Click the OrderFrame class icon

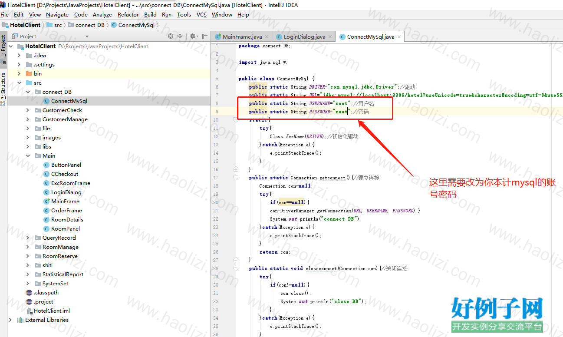(x=47, y=211)
